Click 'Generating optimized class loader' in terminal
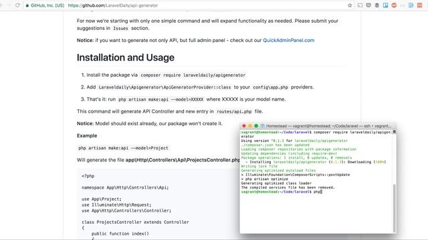428x240 pixels. tap(276, 183)
